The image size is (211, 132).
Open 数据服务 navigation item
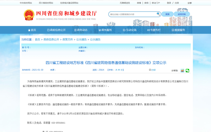[179, 30]
